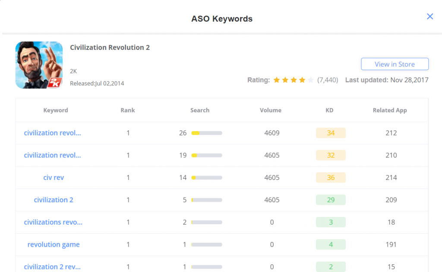Sort by the Keyword column header
The width and height of the screenshot is (442, 272).
pyautogui.click(x=56, y=110)
